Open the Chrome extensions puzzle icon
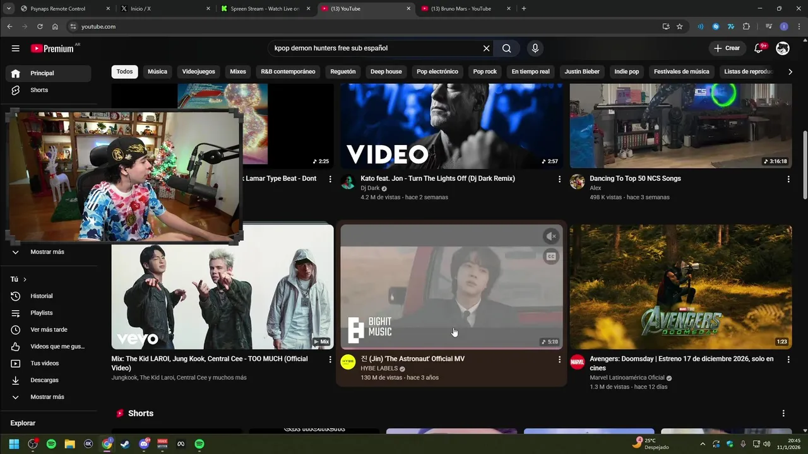The width and height of the screenshot is (808, 454). pyautogui.click(x=746, y=26)
